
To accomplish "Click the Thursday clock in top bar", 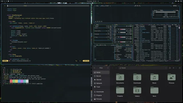I will 91,1.
